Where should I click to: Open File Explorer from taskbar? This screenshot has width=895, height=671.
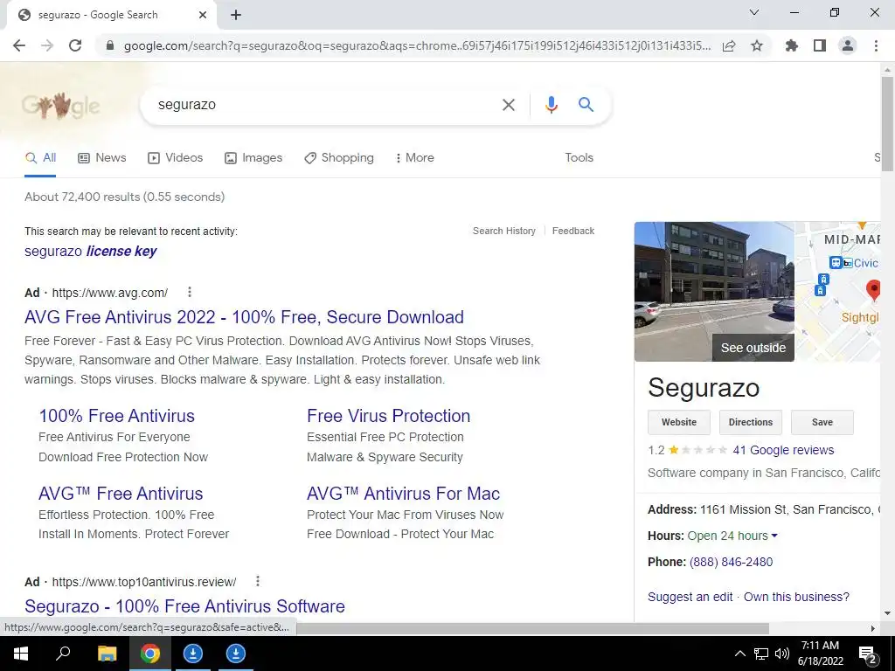(x=107, y=654)
